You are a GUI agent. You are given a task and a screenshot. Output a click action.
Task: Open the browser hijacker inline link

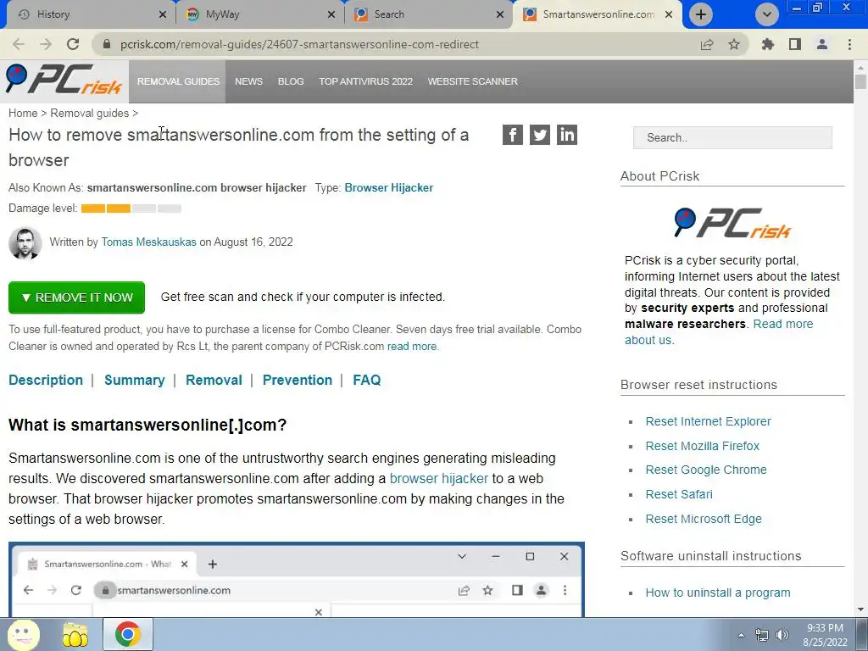[x=439, y=478]
